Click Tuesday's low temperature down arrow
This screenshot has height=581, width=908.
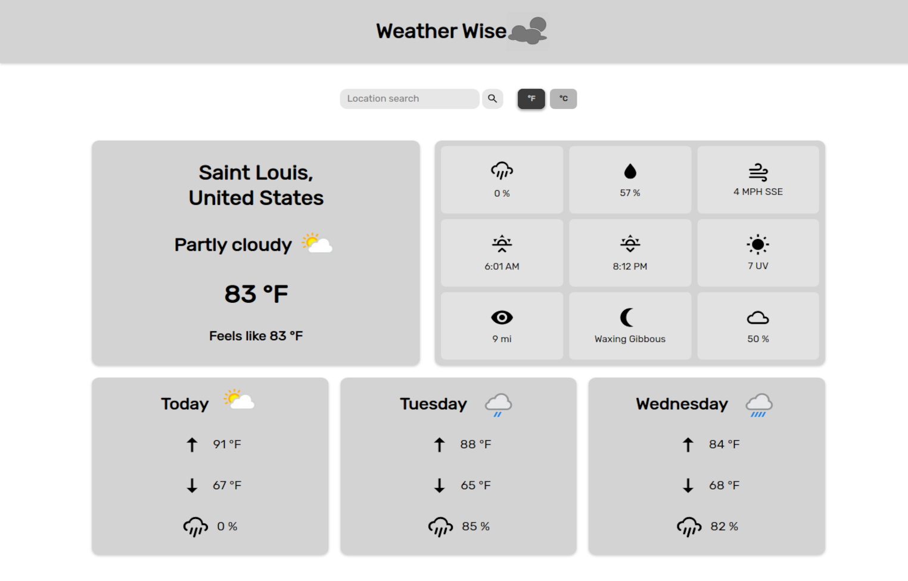pyautogui.click(x=440, y=485)
